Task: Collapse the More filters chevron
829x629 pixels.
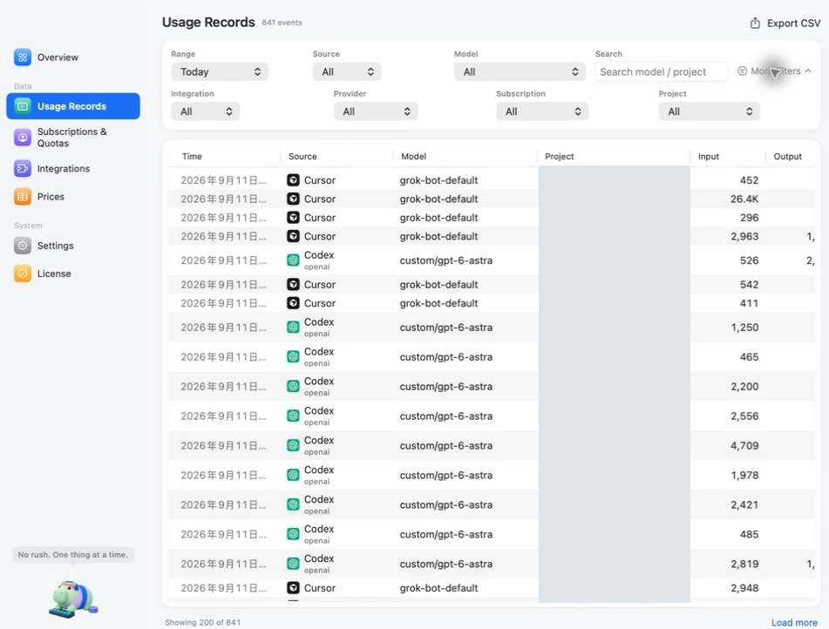Action: pyautogui.click(x=808, y=71)
